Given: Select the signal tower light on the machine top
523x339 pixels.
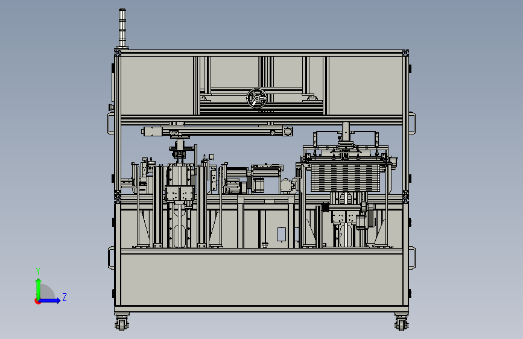Looking at the screenshot, I should pos(122,28).
